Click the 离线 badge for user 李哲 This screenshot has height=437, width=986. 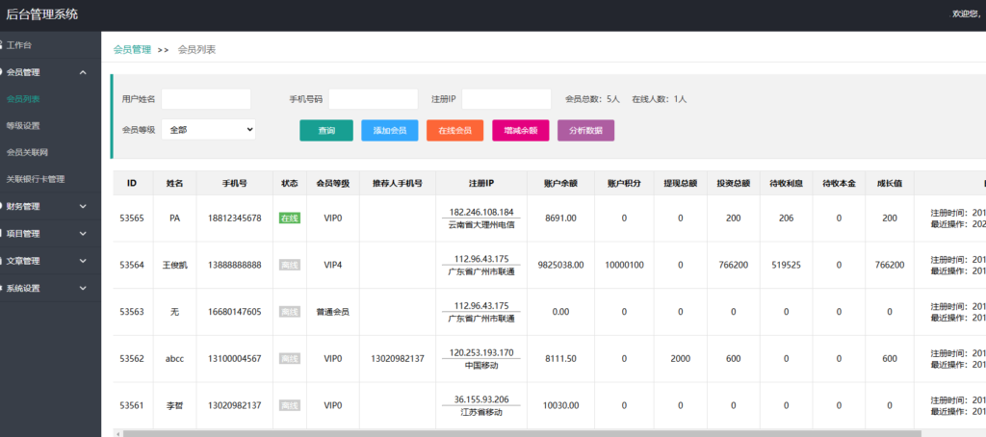[289, 405]
